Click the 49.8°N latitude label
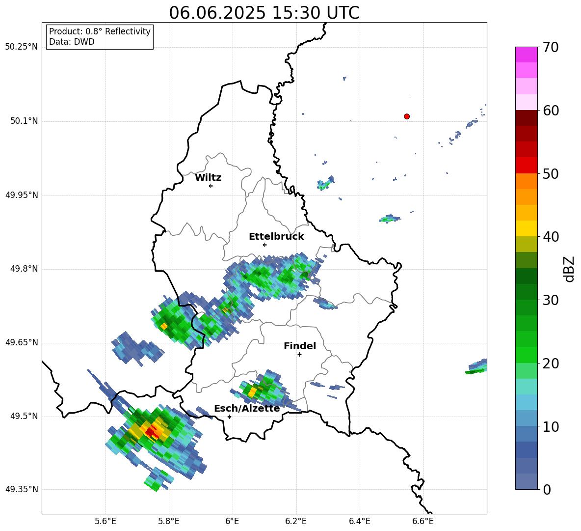The height and width of the screenshot is (531, 581). 24,269
